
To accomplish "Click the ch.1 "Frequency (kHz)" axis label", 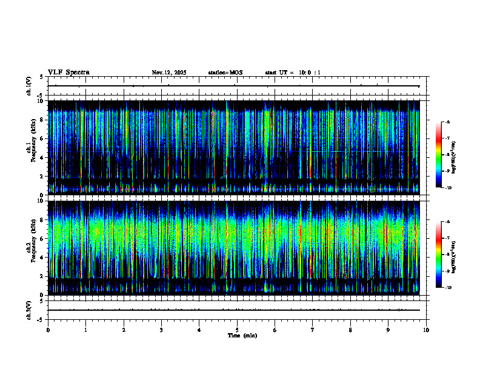I will point(33,140).
